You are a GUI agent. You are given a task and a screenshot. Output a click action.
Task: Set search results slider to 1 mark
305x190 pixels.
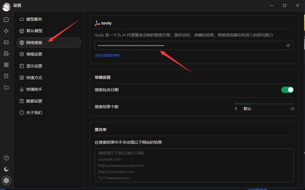click(x=236, y=104)
